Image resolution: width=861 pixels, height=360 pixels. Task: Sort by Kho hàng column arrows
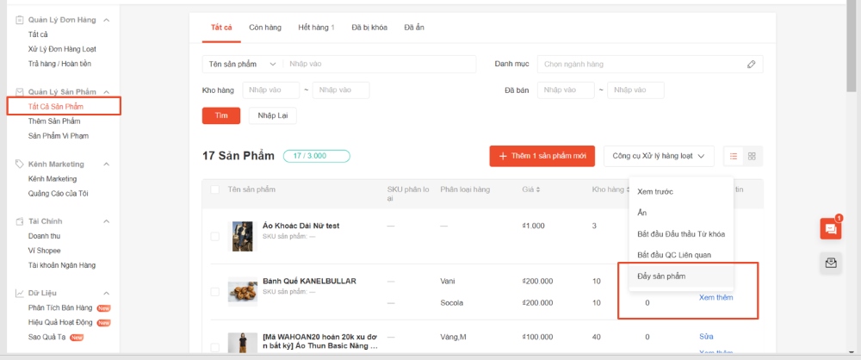(628, 189)
